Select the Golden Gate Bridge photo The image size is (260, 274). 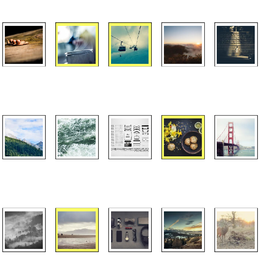pyautogui.click(x=236, y=137)
